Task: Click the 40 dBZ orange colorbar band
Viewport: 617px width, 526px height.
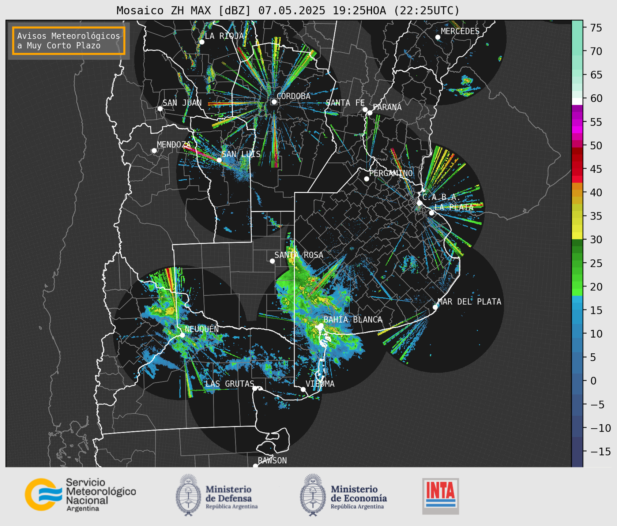Action: [577, 192]
